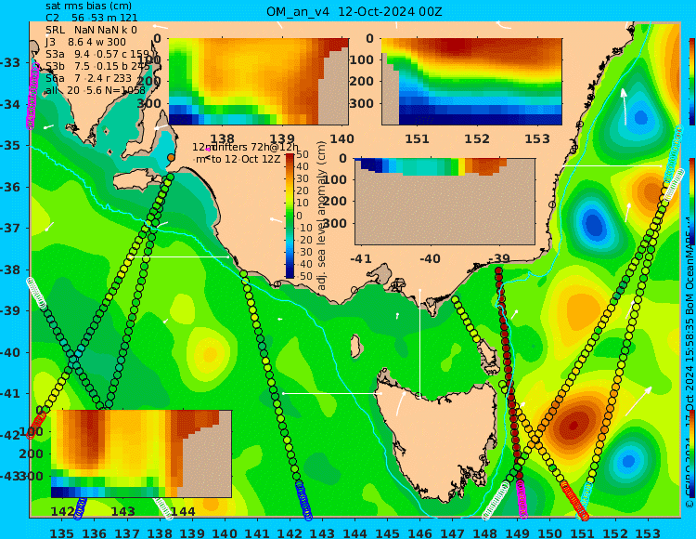Click the dark red warm eddy east of Tasmania
Viewport: 696px width, 539px height.
click(574, 427)
